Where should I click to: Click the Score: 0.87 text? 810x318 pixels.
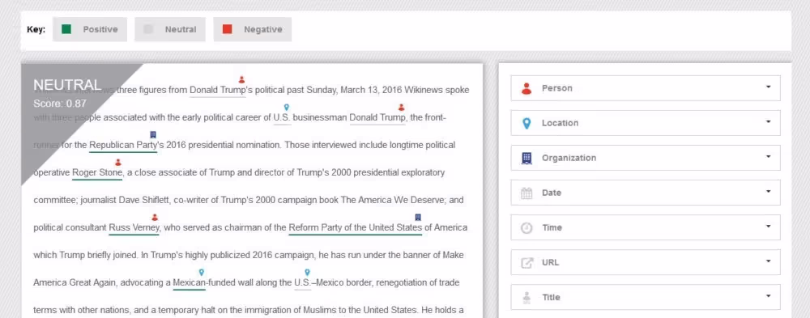(x=60, y=104)
